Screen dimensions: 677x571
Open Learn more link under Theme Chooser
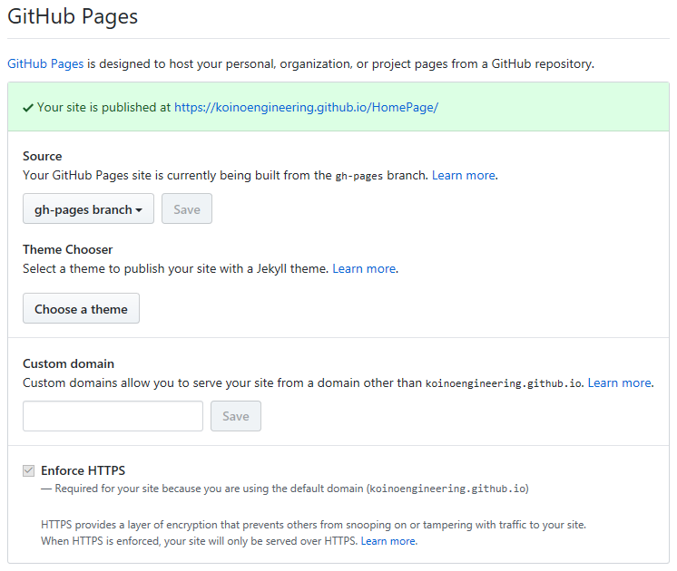(364, 268)
